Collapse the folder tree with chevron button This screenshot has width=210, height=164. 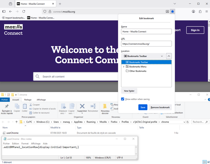point(169,56)
